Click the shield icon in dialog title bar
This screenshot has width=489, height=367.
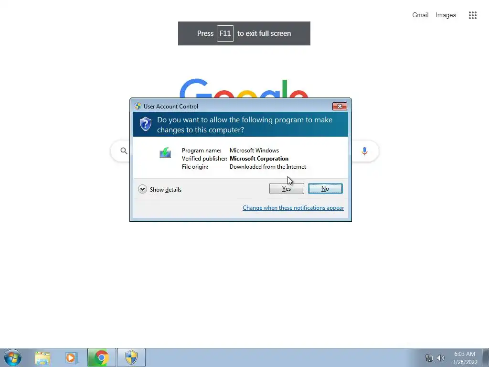click(x=138, y=106)
